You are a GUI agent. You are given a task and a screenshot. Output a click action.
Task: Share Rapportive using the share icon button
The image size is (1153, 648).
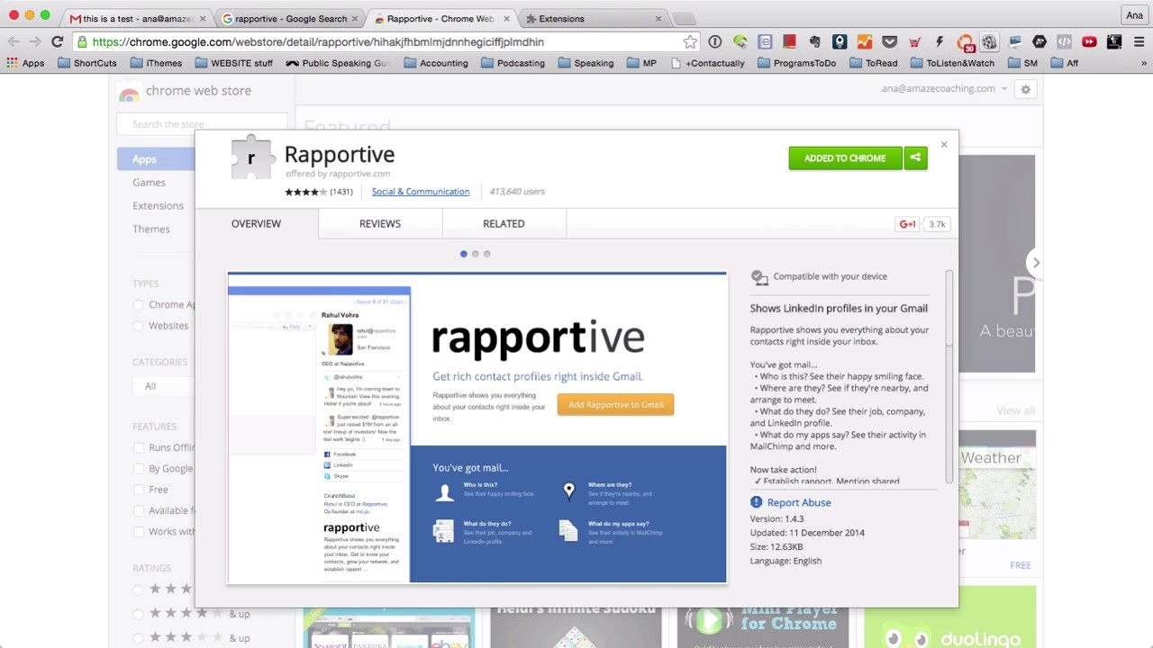[x=915, y=157]
